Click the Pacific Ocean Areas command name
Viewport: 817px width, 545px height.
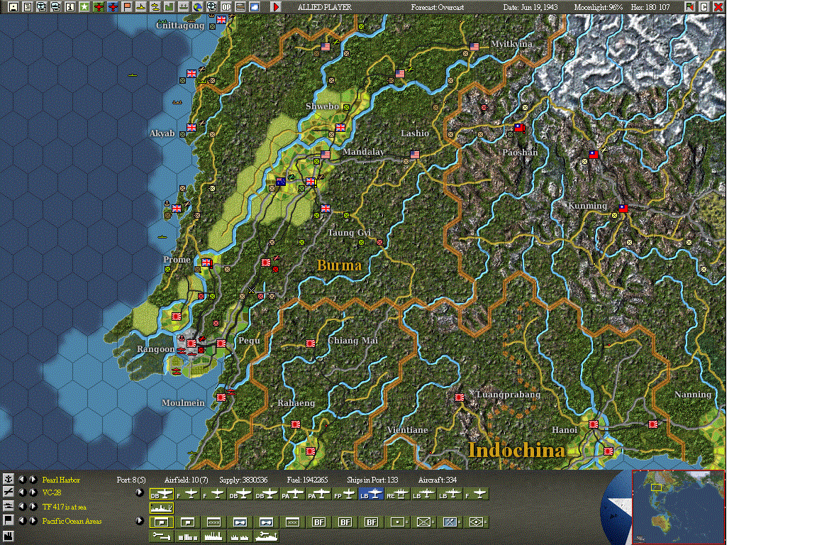click(x=72, y=521)
